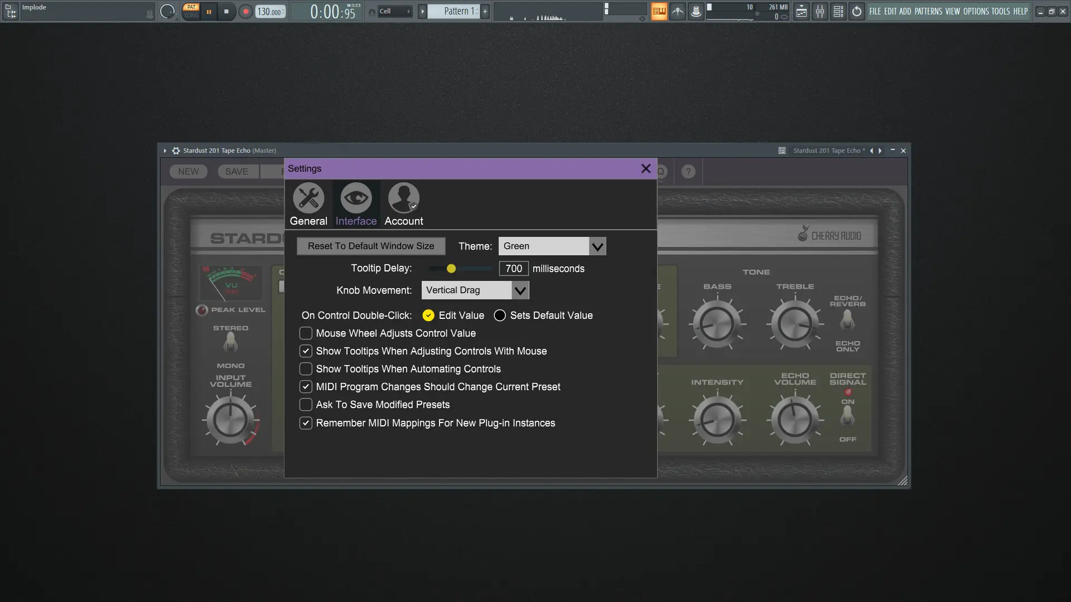
Task: Click the record button in transport
Action: point(245,11)
